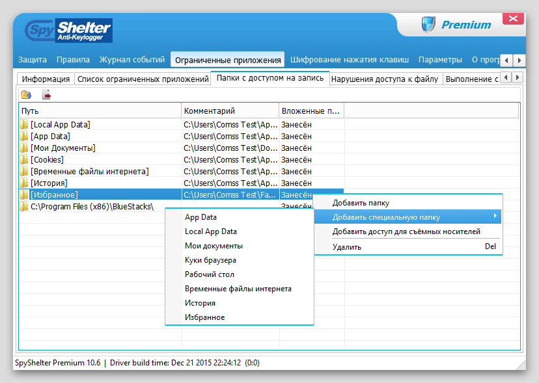Switch to Журнал событий tab
The height and width of the screenshot is (383, 539).
tap(132, 60)
